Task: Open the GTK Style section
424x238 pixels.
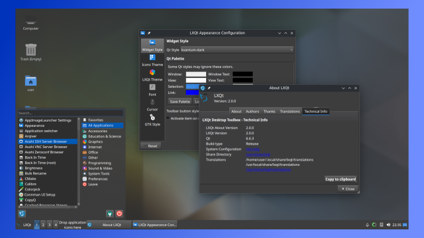Action: point(152,120)
